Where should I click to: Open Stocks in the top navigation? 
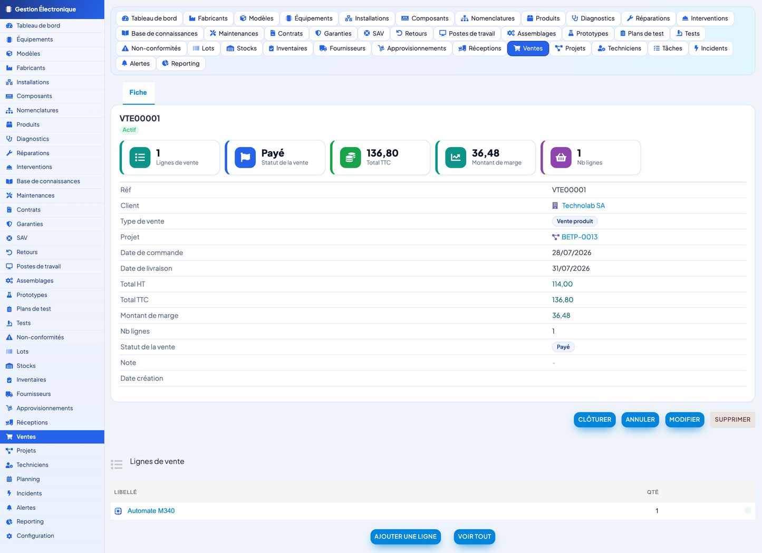click(x=242, y=48)
